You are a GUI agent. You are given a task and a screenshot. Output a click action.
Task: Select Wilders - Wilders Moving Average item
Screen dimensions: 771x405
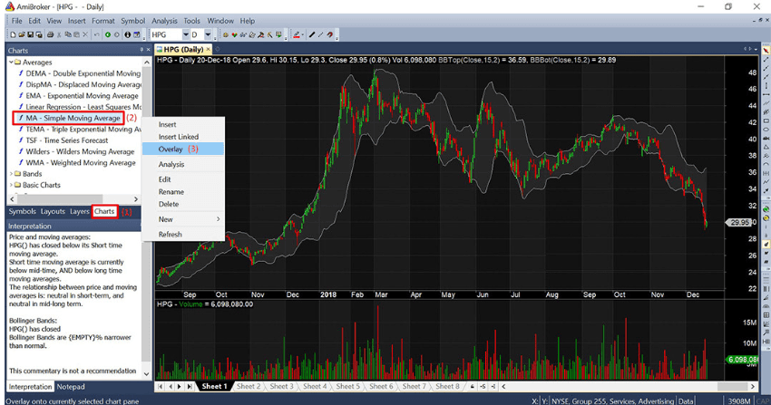point(80,151)
